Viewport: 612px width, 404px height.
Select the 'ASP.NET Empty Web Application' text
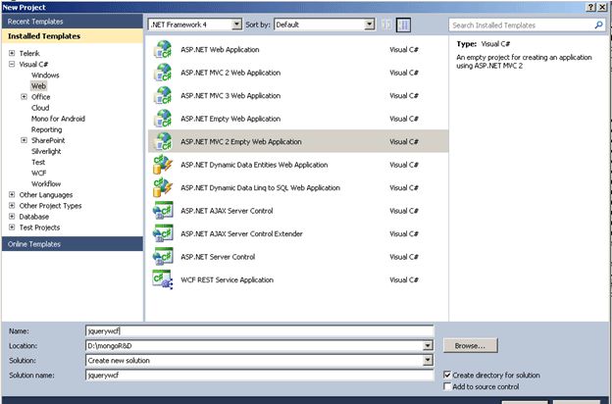pos(230,119)
